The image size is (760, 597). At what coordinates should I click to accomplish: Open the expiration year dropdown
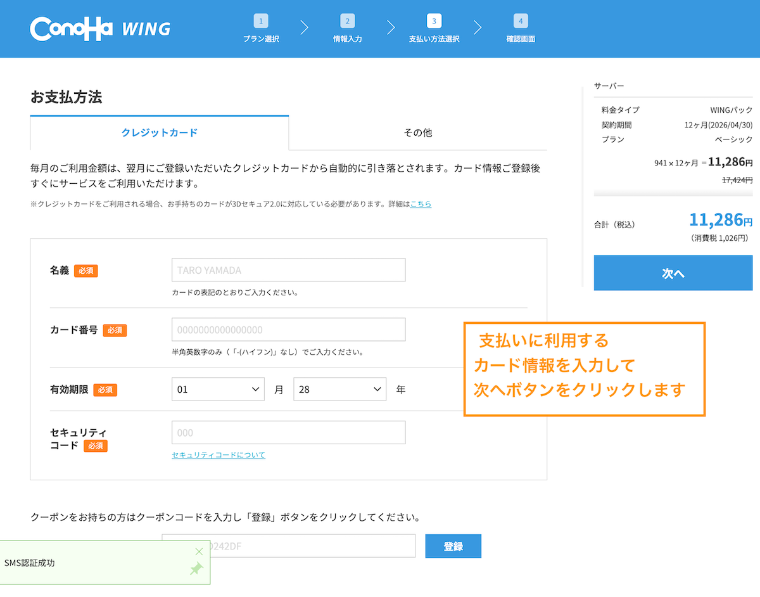pos(339,389)
